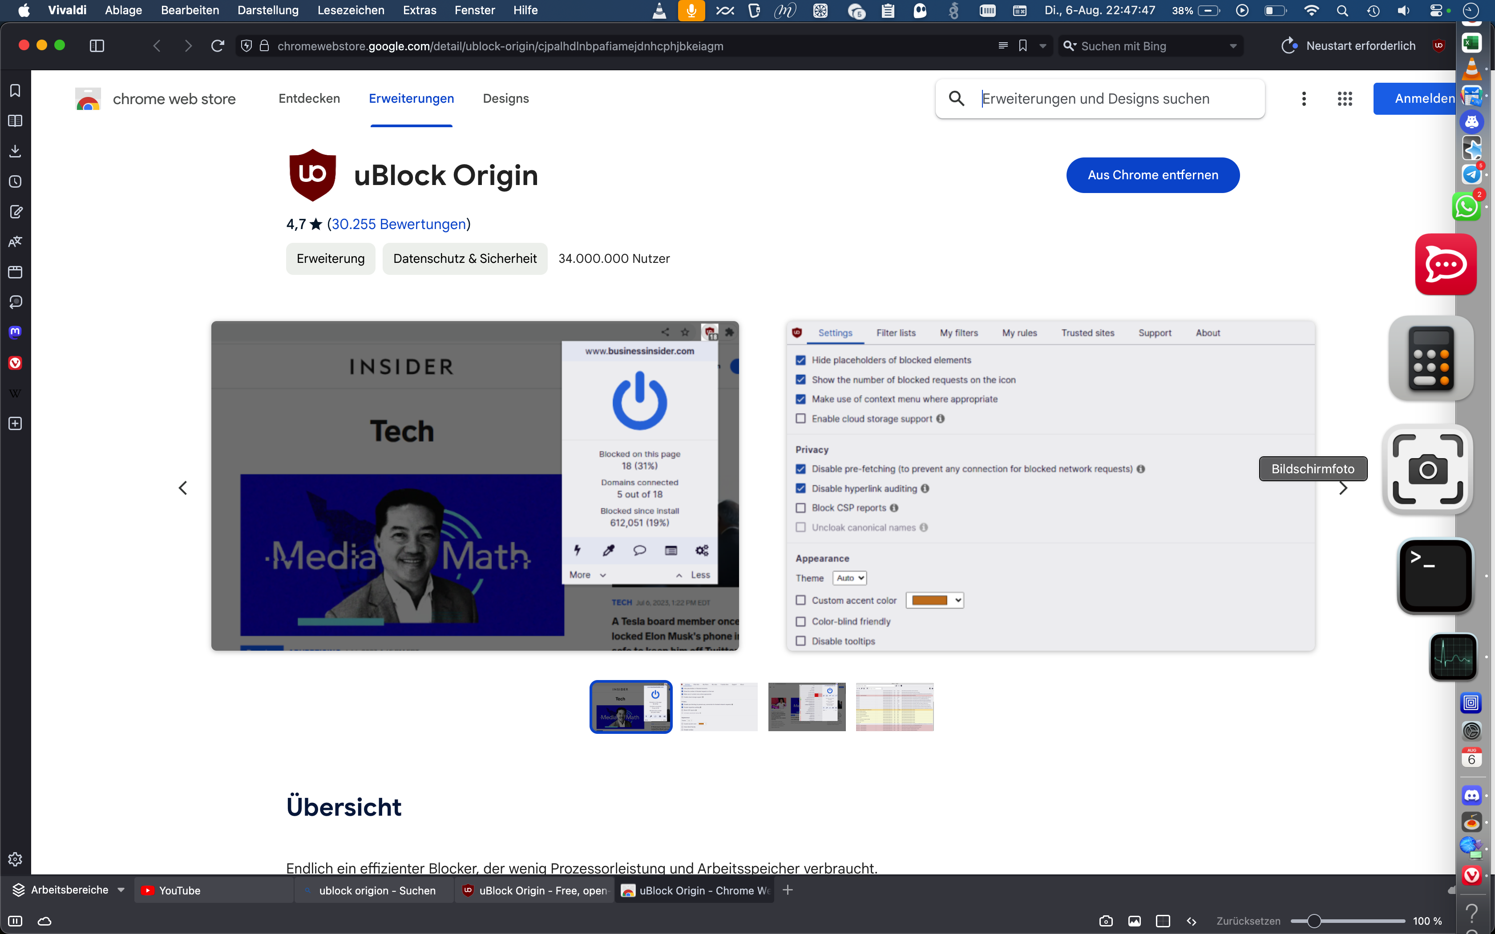
Task: Select the fourth screenshot thumbnail
Action: point(894,707)
